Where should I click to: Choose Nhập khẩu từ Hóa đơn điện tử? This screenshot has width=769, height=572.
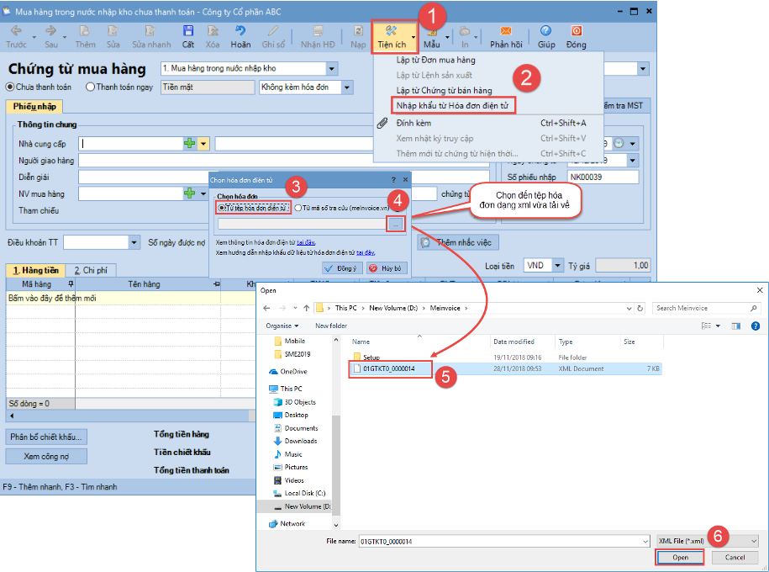point(453,105)
